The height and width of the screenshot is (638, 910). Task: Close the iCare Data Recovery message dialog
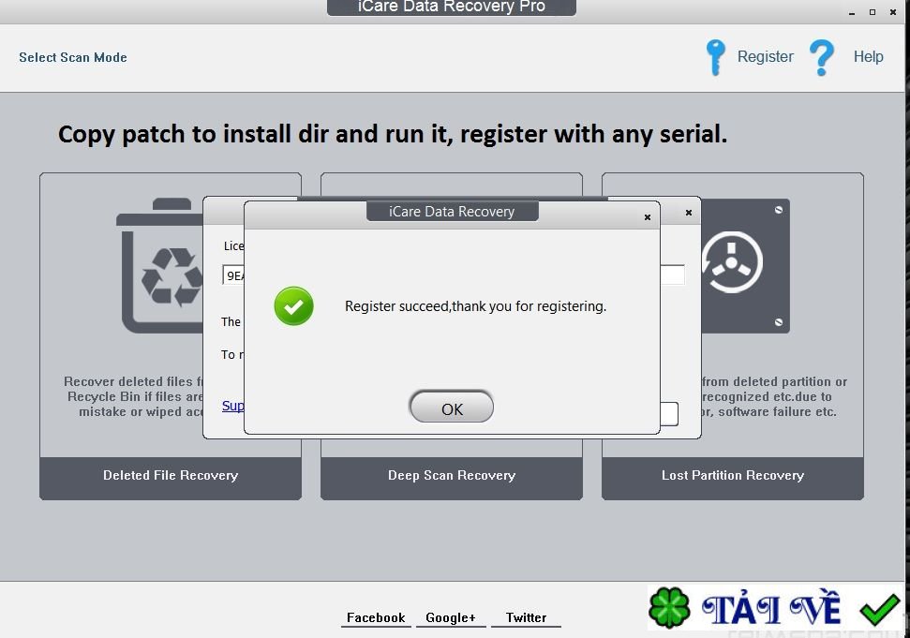coord(647,217)
